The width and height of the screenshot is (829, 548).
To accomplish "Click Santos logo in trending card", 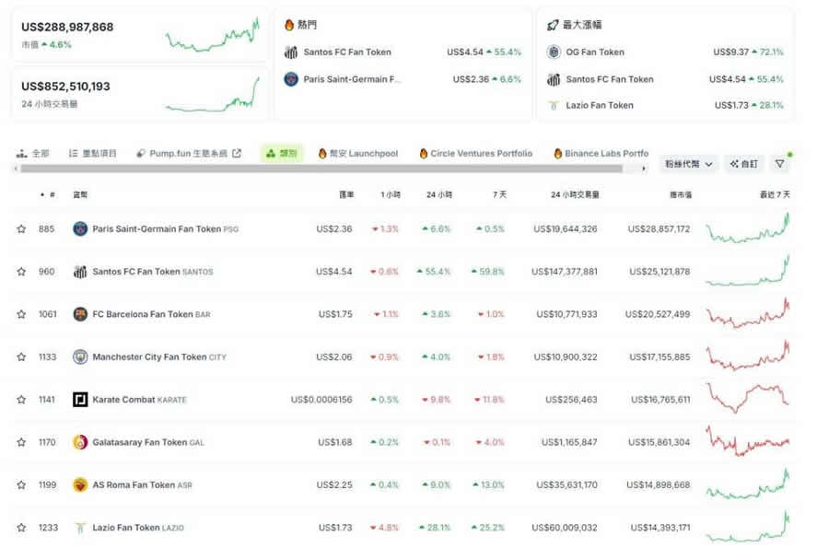I will coord(291,52).
